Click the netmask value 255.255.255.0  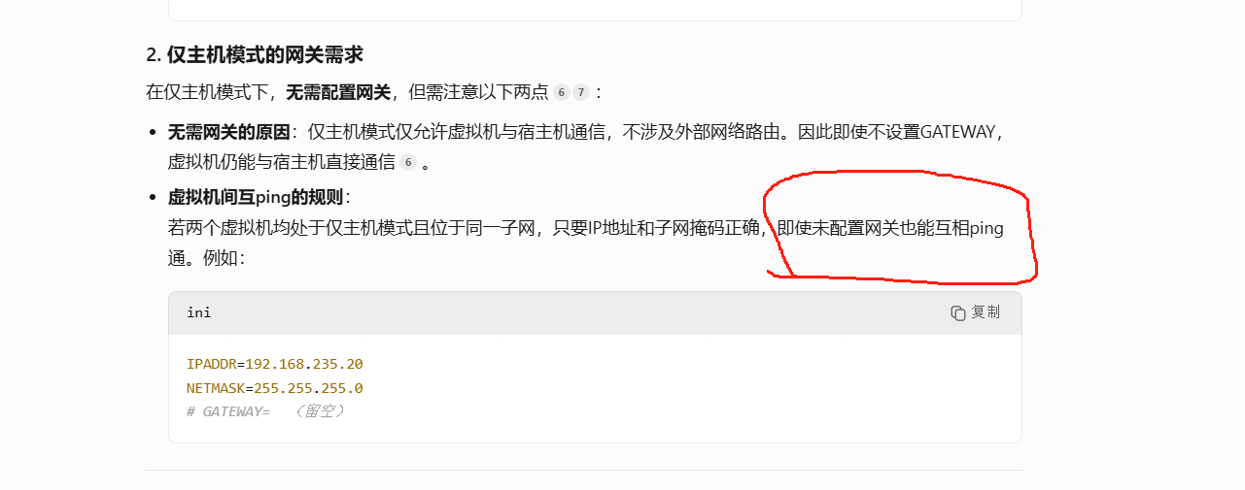pyautogui.click(x=308, y=388)
